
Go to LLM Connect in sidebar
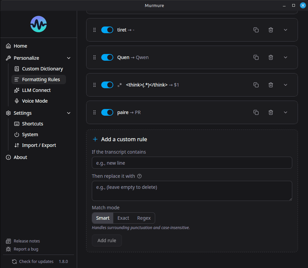[36, 90]
